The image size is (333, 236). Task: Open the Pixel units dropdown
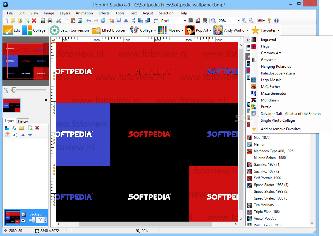[x=185, y=21]
